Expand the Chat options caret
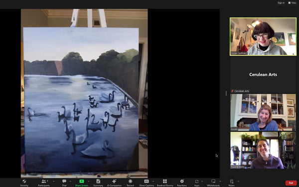Viewport: 299px width, 187px height. pyautogui.click(x=70, y=181)
